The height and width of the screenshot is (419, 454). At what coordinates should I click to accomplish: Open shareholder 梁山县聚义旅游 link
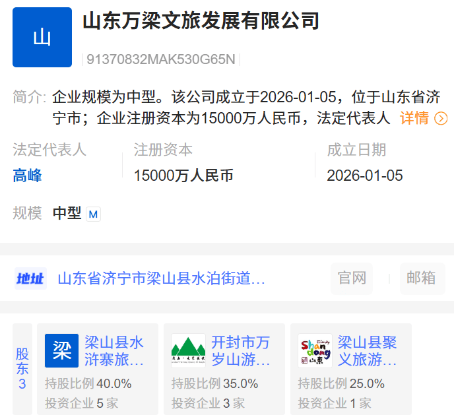368,352
